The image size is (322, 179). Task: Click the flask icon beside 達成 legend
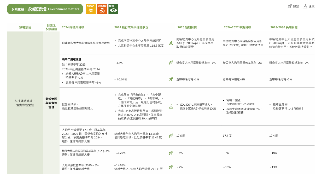pyautogui.click(x=305, y=7)
